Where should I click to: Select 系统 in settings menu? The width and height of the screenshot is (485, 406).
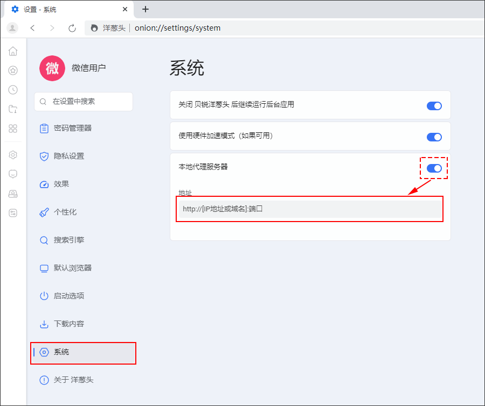84,352
